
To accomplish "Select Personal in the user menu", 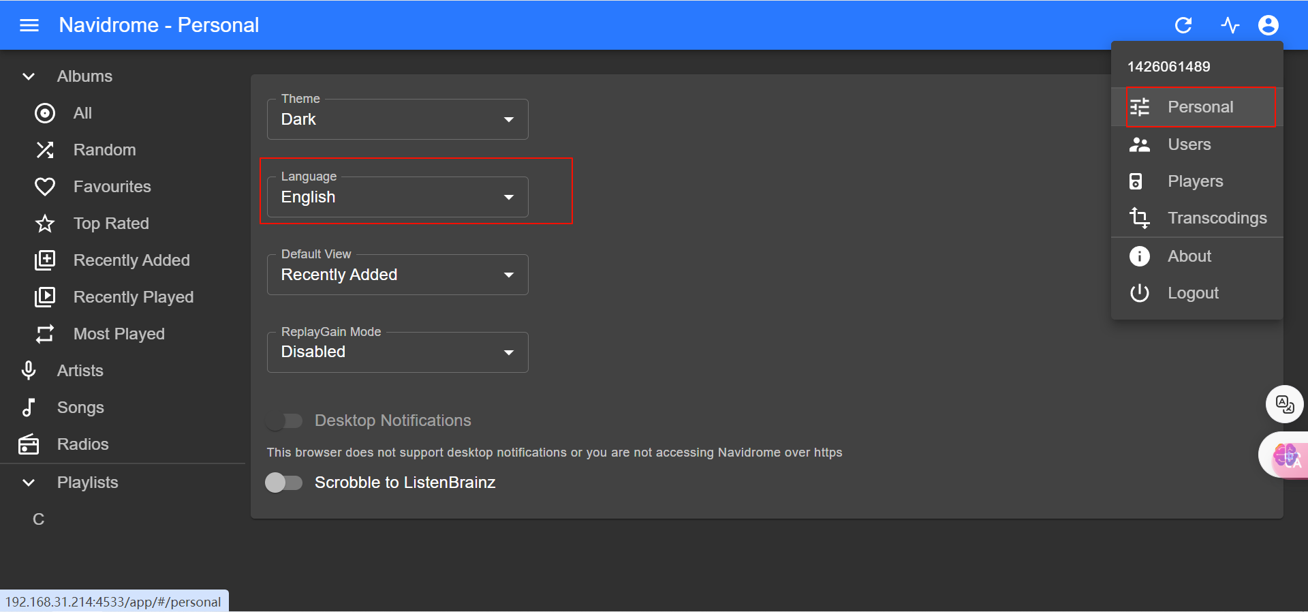I will click(x=1197, y=107).
